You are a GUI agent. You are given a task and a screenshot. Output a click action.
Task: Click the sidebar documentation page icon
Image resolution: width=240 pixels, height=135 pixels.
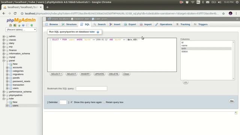point(27,25)
